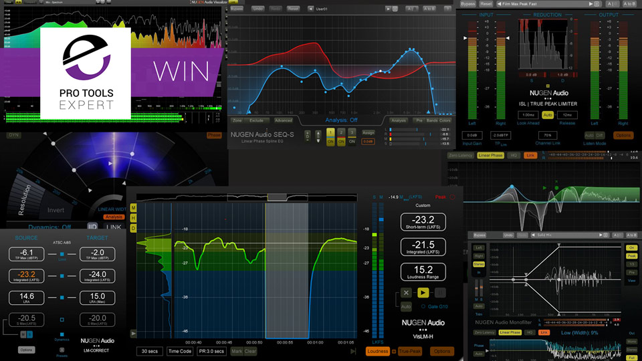Viewport: 642px width, 361px height.
Task: Toggle the Peak view button in Monofilter
Action: (x=631, y=256)
